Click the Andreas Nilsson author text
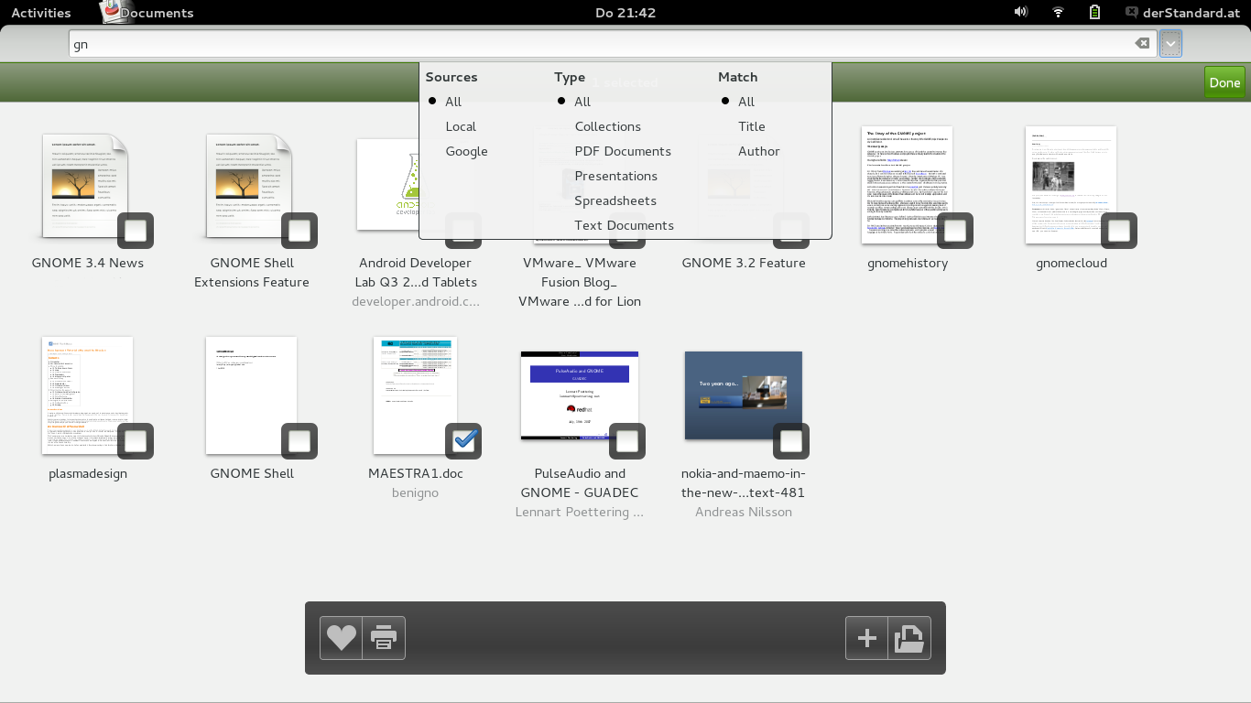This screenshot has height=703, width=1251. tap(744, 512)
